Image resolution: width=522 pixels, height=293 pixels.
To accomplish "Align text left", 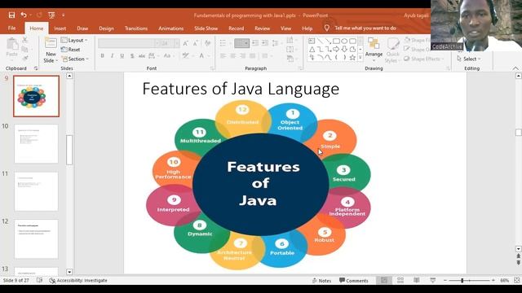I will pyautogui.click(x=223, y=56).
